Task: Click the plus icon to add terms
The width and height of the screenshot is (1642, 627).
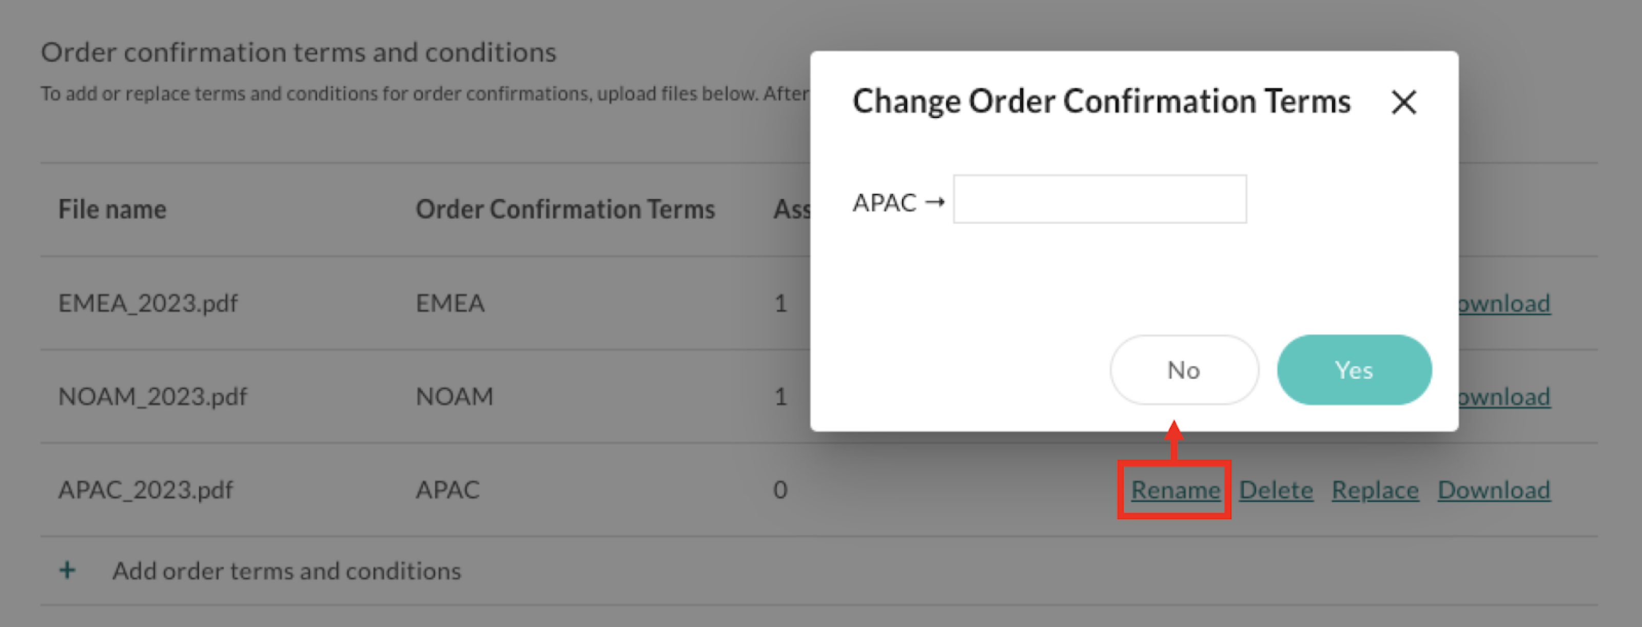Action: [x=68, y=570]
